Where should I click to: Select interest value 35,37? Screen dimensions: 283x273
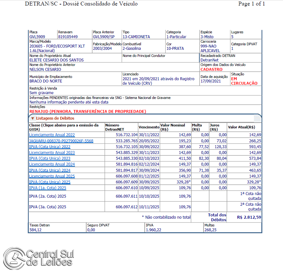pyautogui.click(x=221, y=170)
